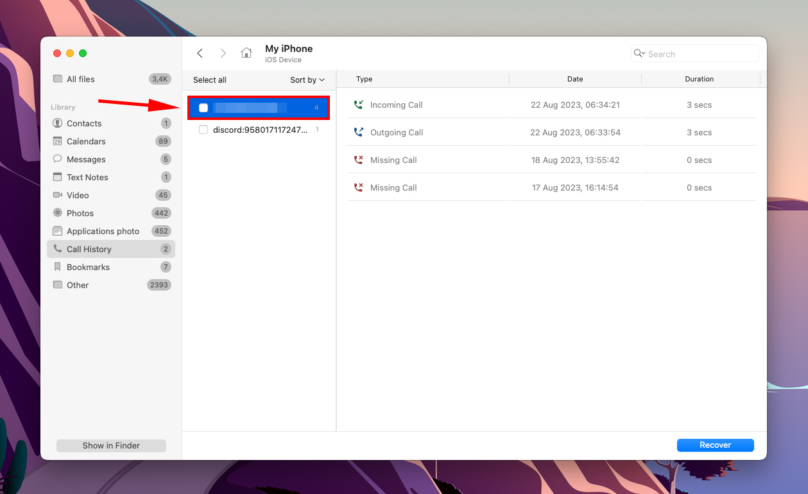The width and height of the screenshot is (808, 494).
Task: Sort by the Type column header
Action: [x=365, y=79]
